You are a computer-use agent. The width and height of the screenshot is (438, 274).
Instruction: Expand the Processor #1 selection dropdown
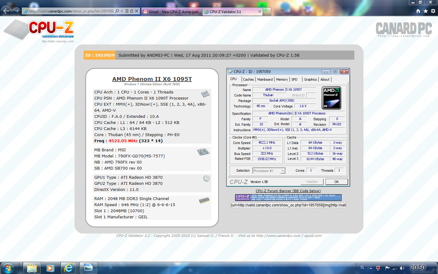283,171
